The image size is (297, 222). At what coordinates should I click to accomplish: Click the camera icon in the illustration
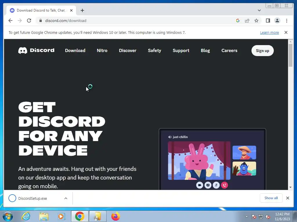tap(200, 185)
